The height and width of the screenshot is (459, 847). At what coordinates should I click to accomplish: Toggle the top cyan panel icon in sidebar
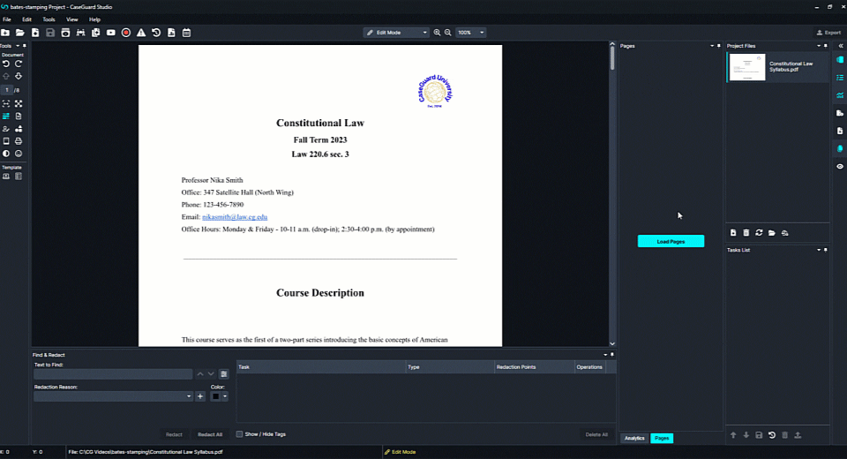coord(840,59)
